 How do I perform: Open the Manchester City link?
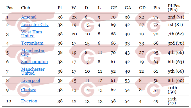tap(33, 52)
